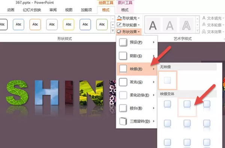Choose highlighted second reflection variation, first row
Viewport: 225px width, 148px height.
(187, 107)
